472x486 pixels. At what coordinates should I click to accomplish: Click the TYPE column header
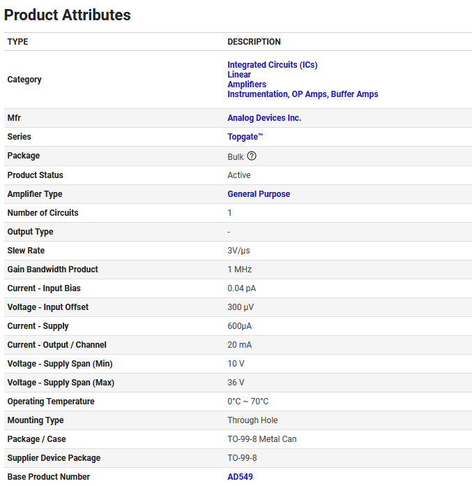point(17,42)
